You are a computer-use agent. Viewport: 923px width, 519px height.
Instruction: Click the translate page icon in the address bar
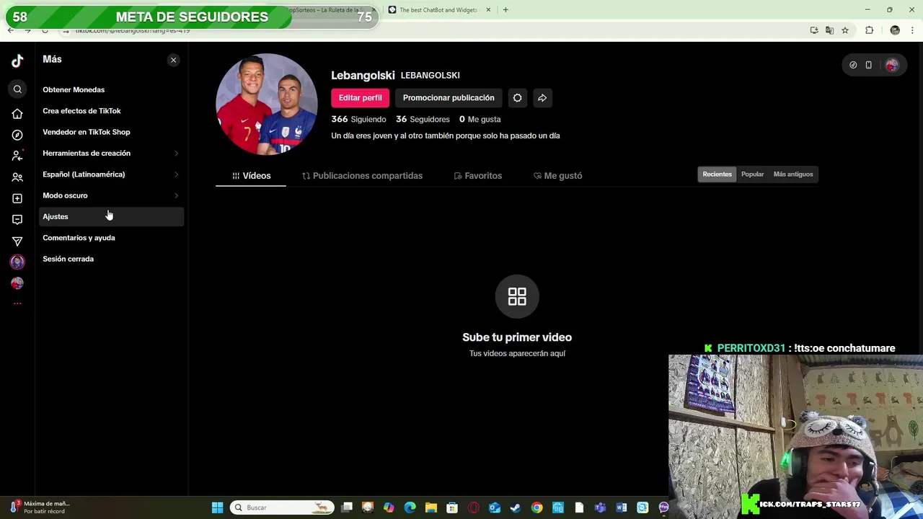pyautogui.click(x=829, y=30)
